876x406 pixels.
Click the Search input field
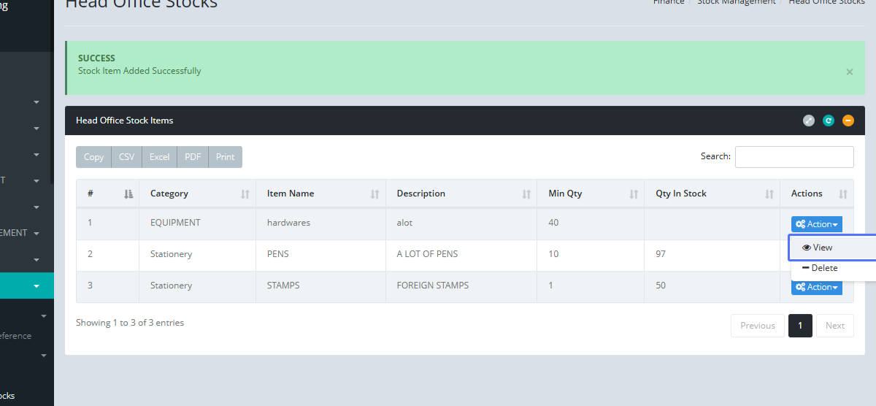794,157
